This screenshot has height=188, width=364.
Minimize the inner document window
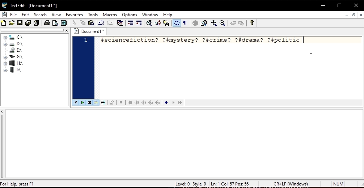[347, 15]
